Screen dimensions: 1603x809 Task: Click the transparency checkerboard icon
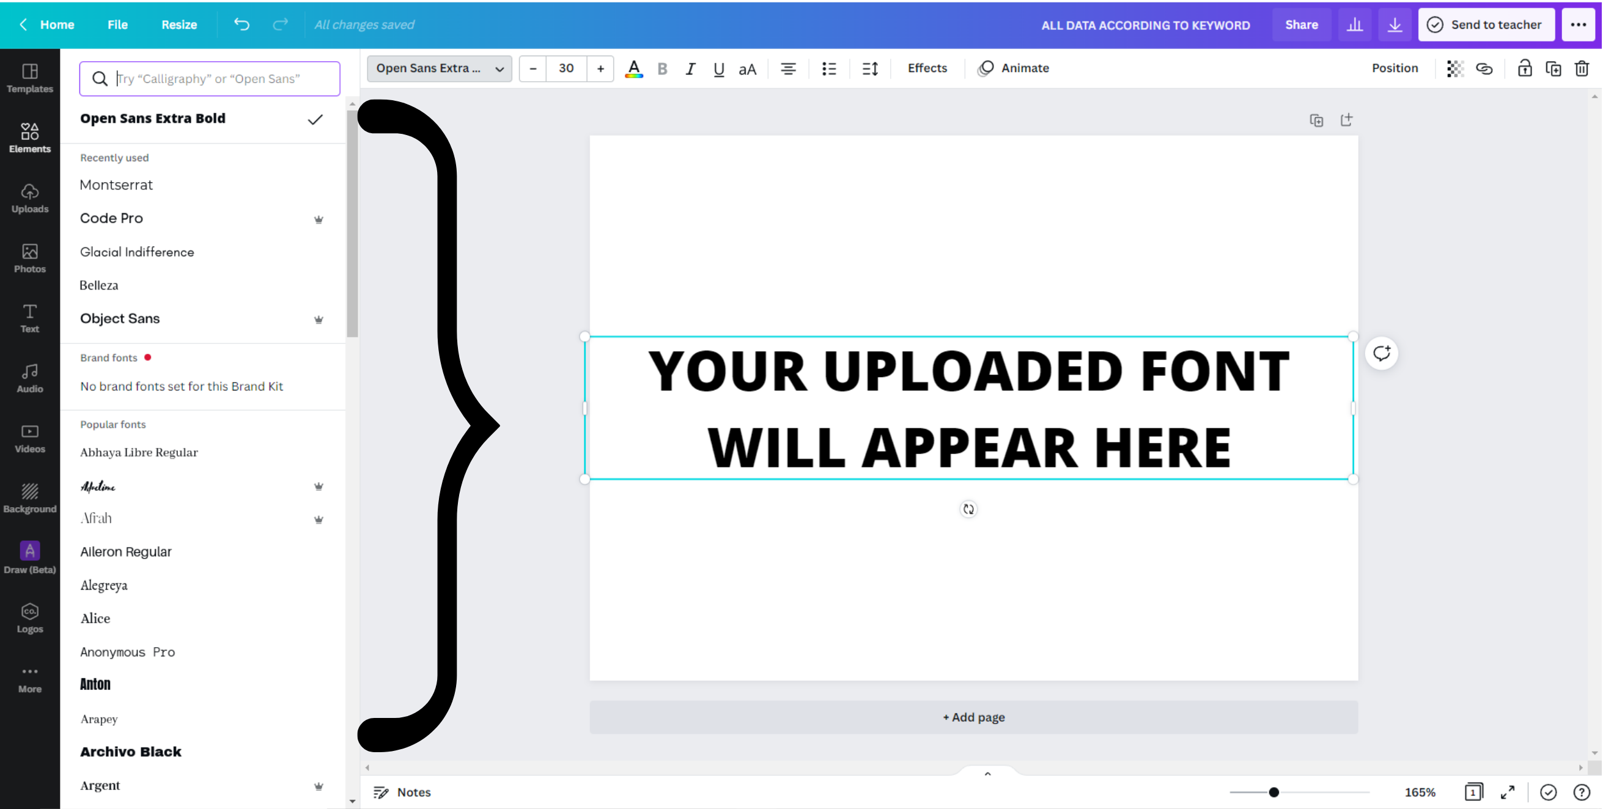(x=1455, y=68)
